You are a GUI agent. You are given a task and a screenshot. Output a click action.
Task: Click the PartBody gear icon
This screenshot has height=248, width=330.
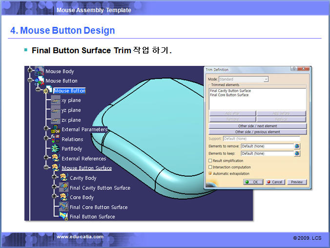[x=56, y=148]
